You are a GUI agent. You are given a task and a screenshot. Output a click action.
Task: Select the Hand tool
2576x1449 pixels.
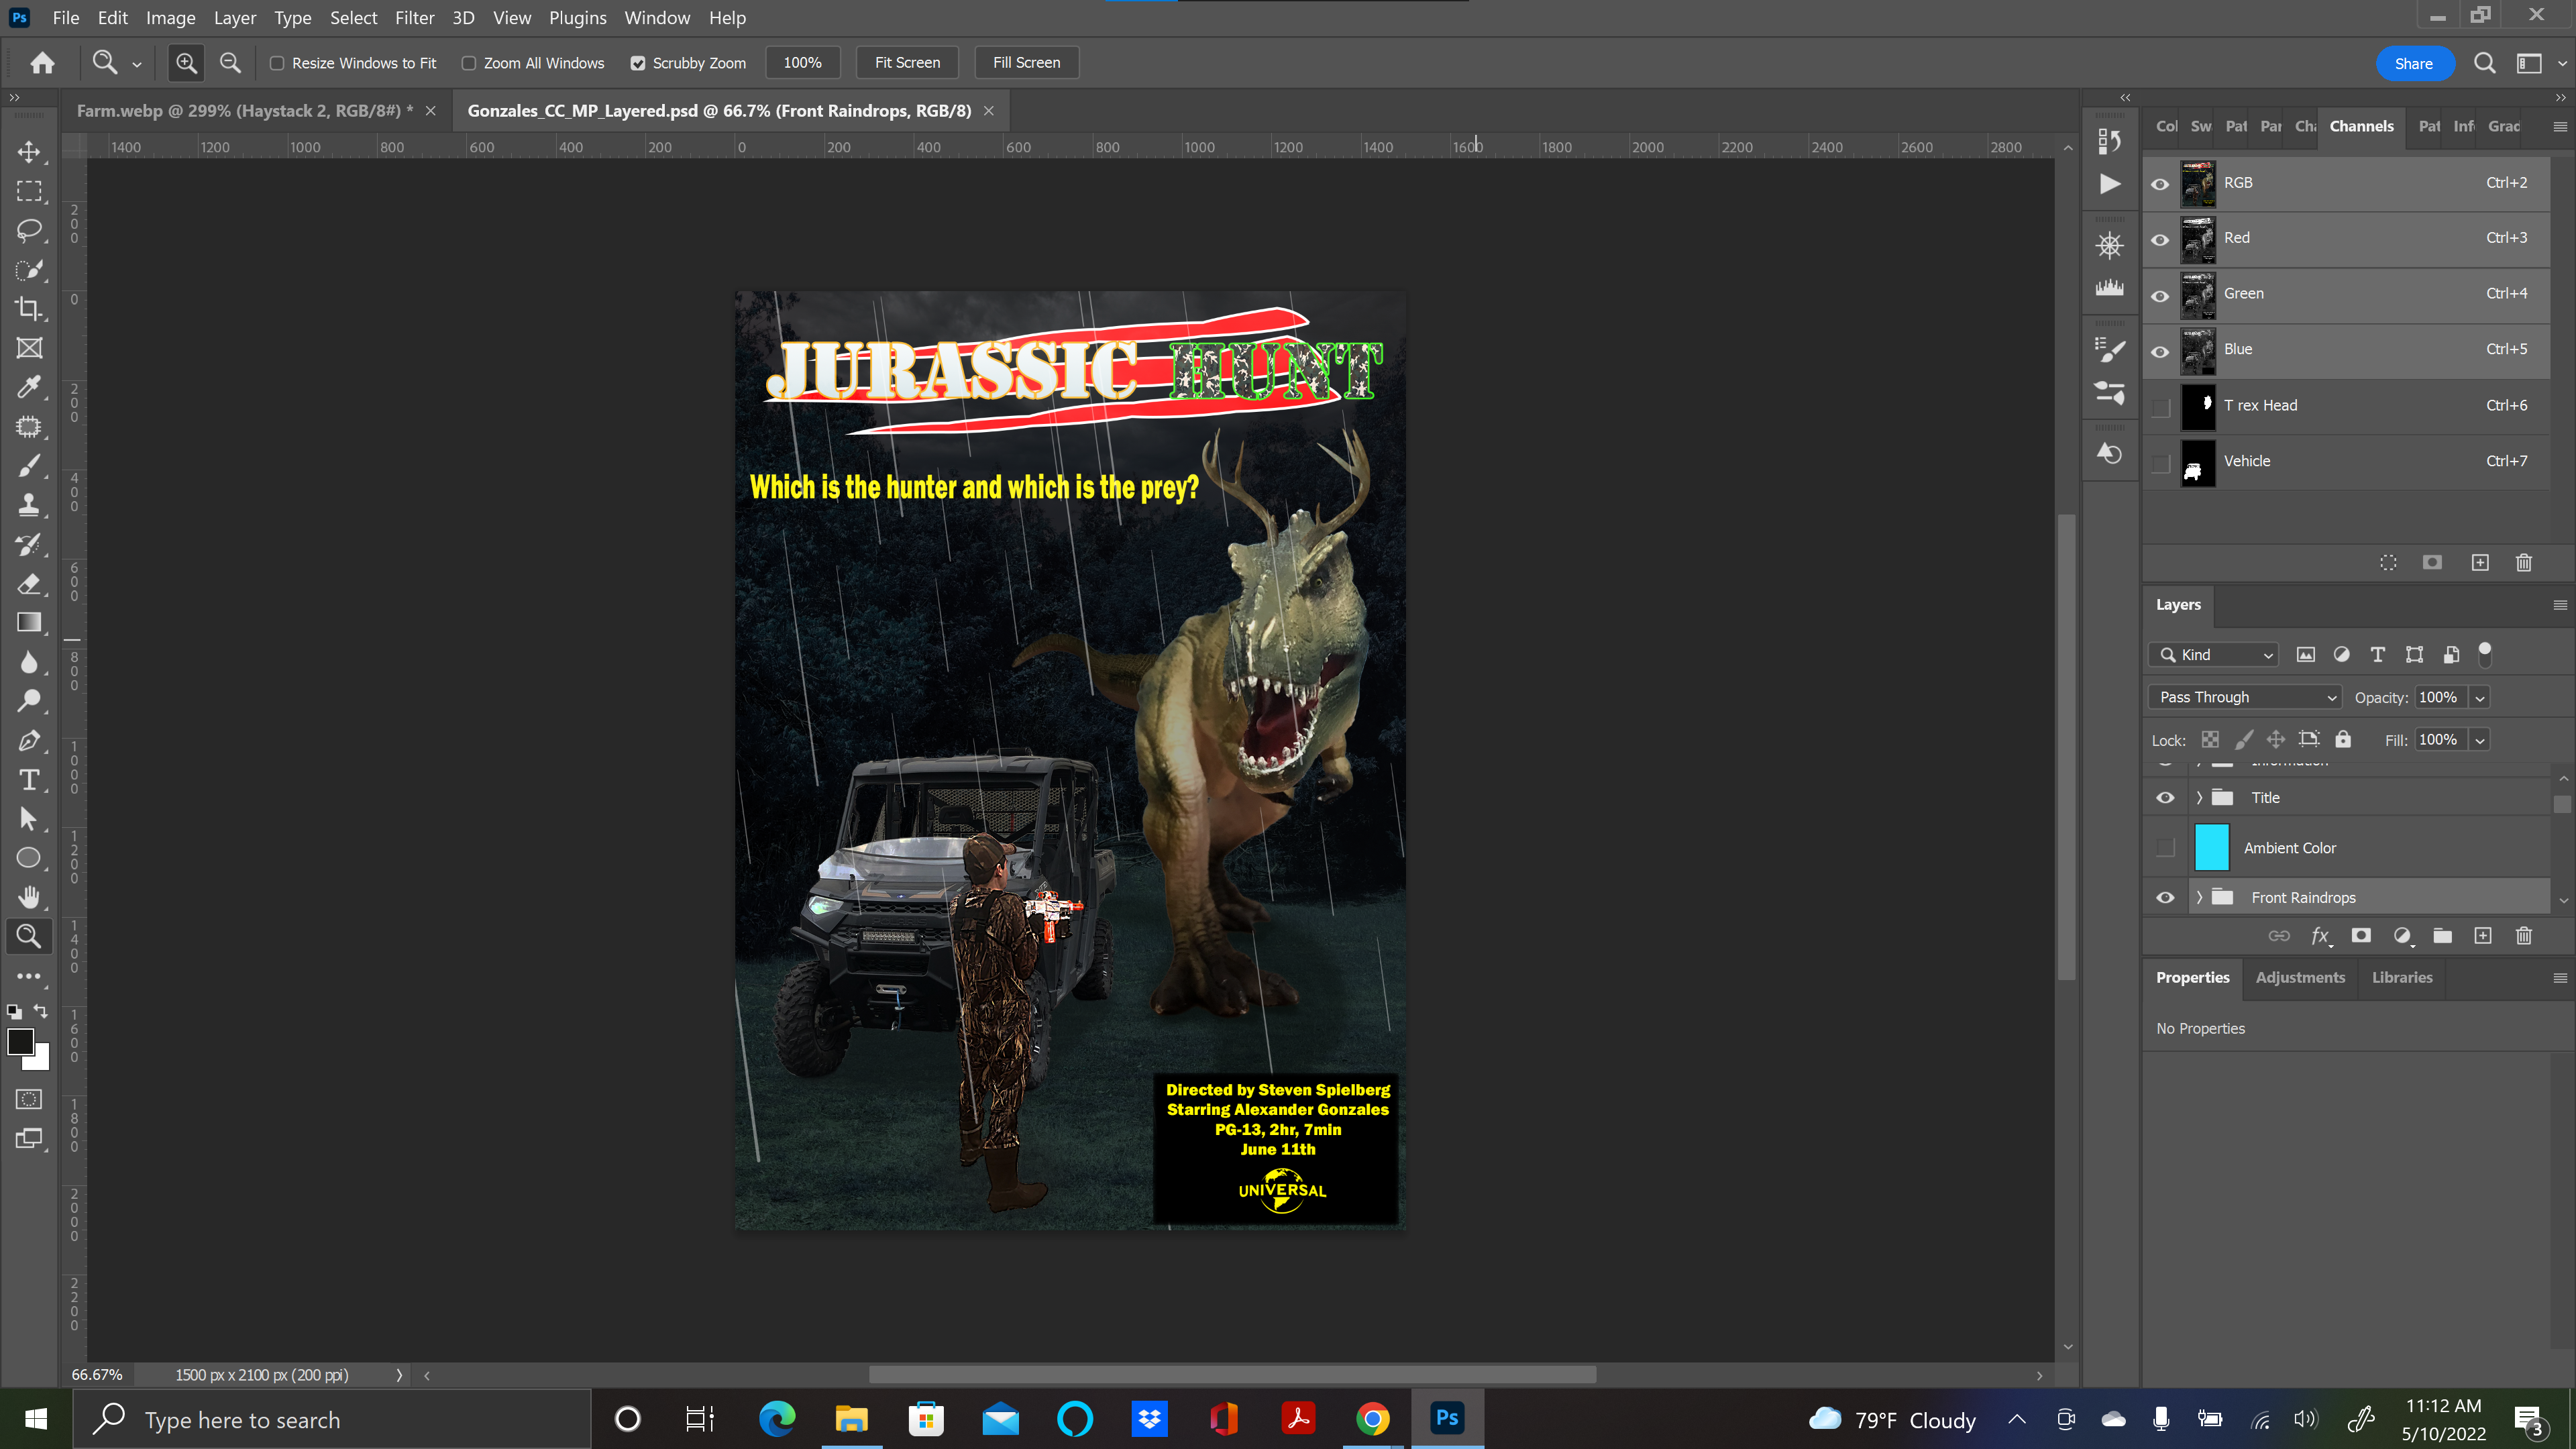click(29, 897)
